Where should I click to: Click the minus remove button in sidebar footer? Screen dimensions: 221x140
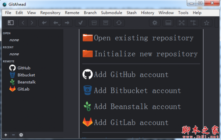coord(13,135)
